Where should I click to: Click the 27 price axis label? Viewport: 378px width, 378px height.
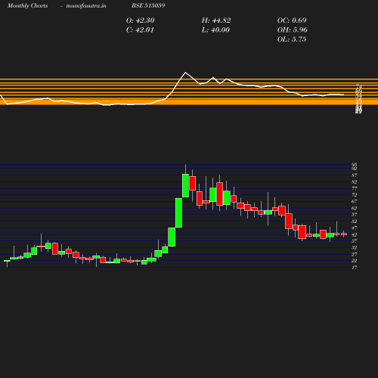tap(355, 254)
